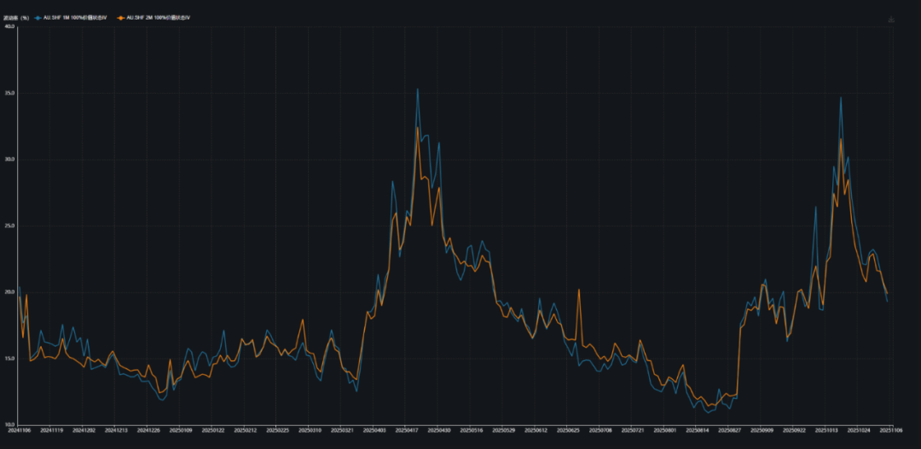Viewport: 921px width, 449px height.
Task: Click the blue line's April 2025 peak
Action: (x=417, y=89)
